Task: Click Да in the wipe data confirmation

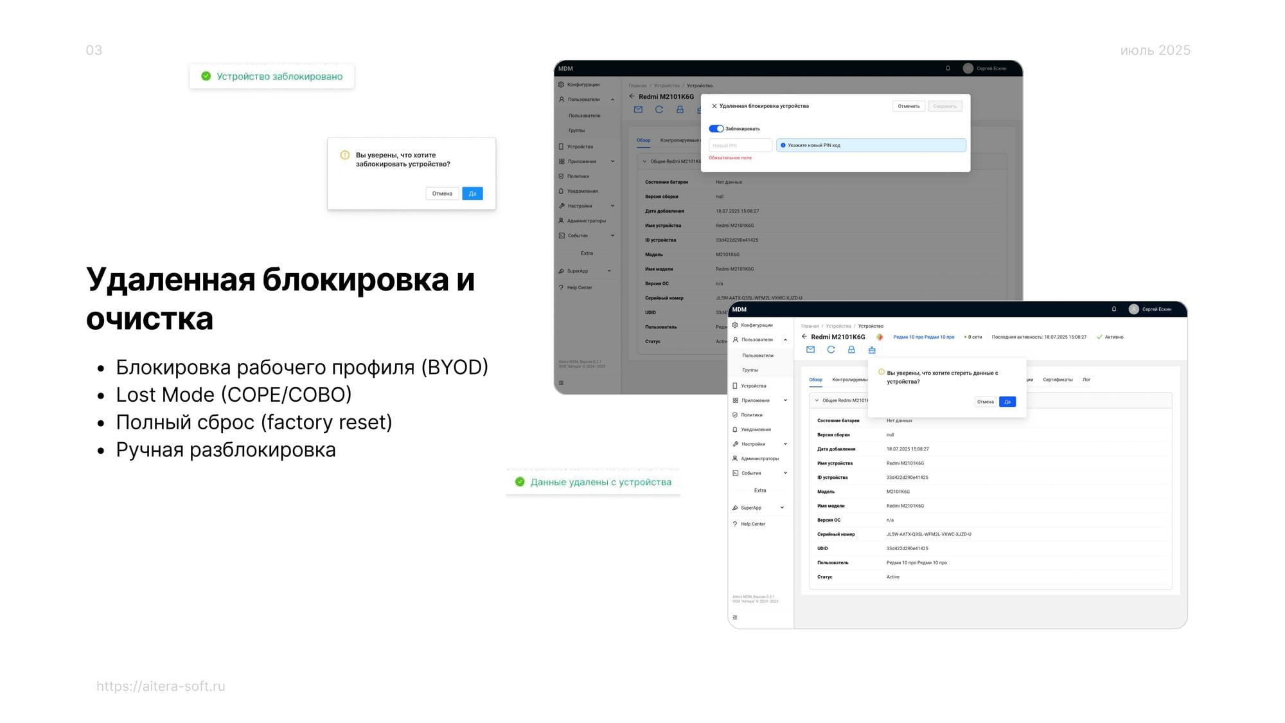Action: (1007, 402)
